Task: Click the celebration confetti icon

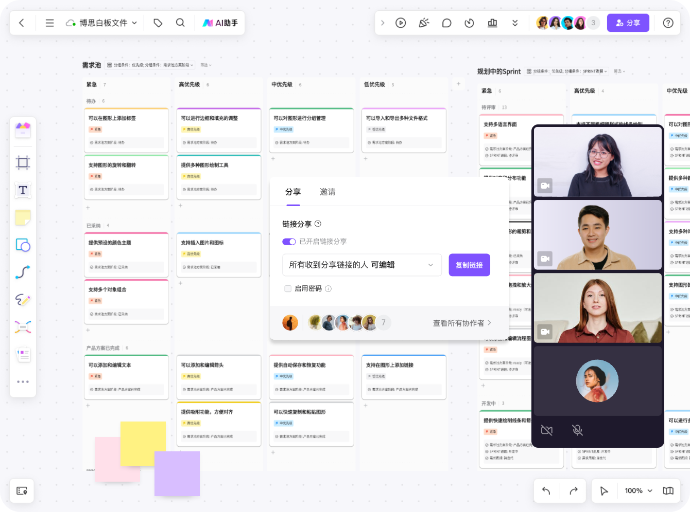Action: [x=424, y=23]
